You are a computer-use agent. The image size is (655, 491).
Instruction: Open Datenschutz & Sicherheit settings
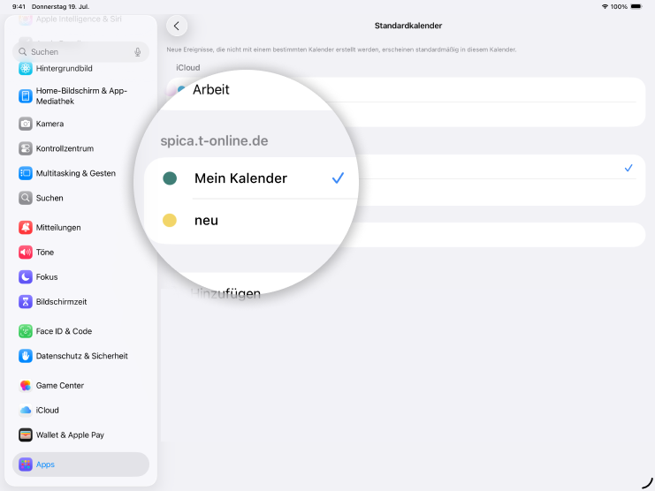81,356
